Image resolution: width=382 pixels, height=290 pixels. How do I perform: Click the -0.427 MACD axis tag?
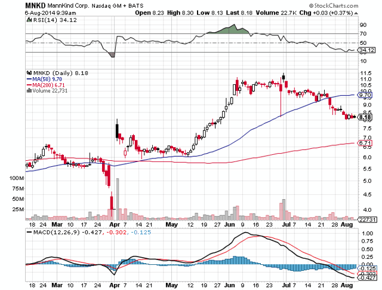[366, 278]
